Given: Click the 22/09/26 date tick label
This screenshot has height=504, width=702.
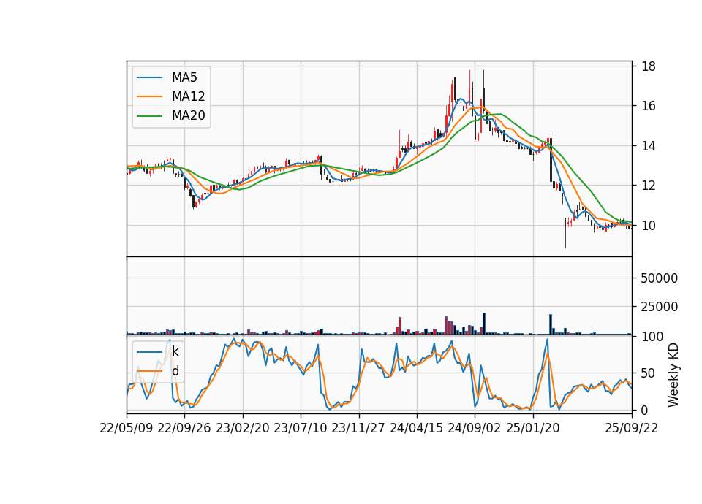Looking at the screenshot, I should tap(184, 429).
